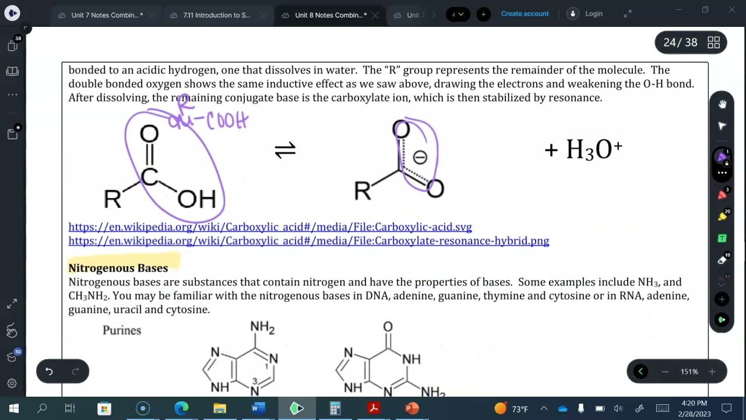Add a new document tab
This screenshot has height=420, width=746.
(x=483, y=14)
